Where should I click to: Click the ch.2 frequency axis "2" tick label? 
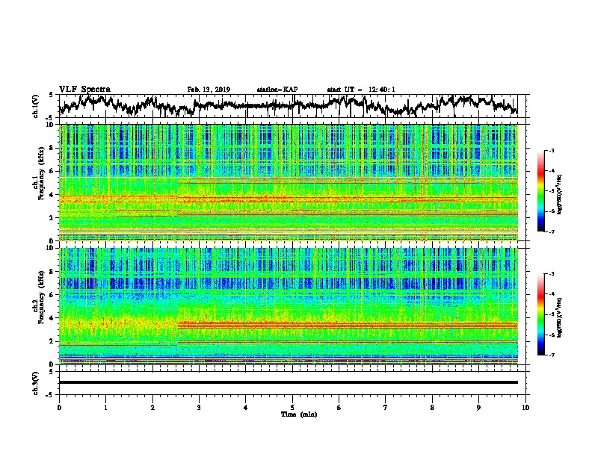[52, 341]
